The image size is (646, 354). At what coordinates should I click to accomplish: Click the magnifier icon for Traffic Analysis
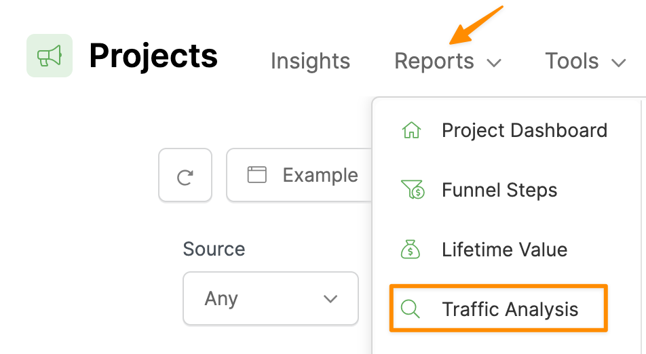point(411,309)
